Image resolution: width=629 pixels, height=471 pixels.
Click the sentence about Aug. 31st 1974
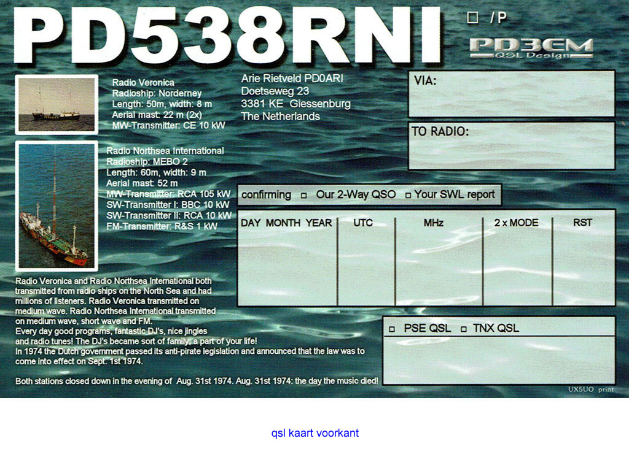197,381
